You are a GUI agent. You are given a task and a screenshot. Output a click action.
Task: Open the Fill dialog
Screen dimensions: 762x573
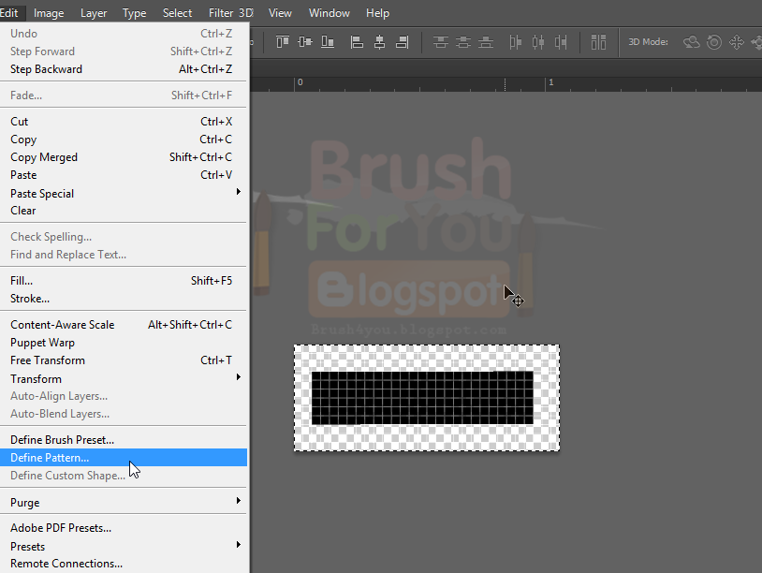22,280
